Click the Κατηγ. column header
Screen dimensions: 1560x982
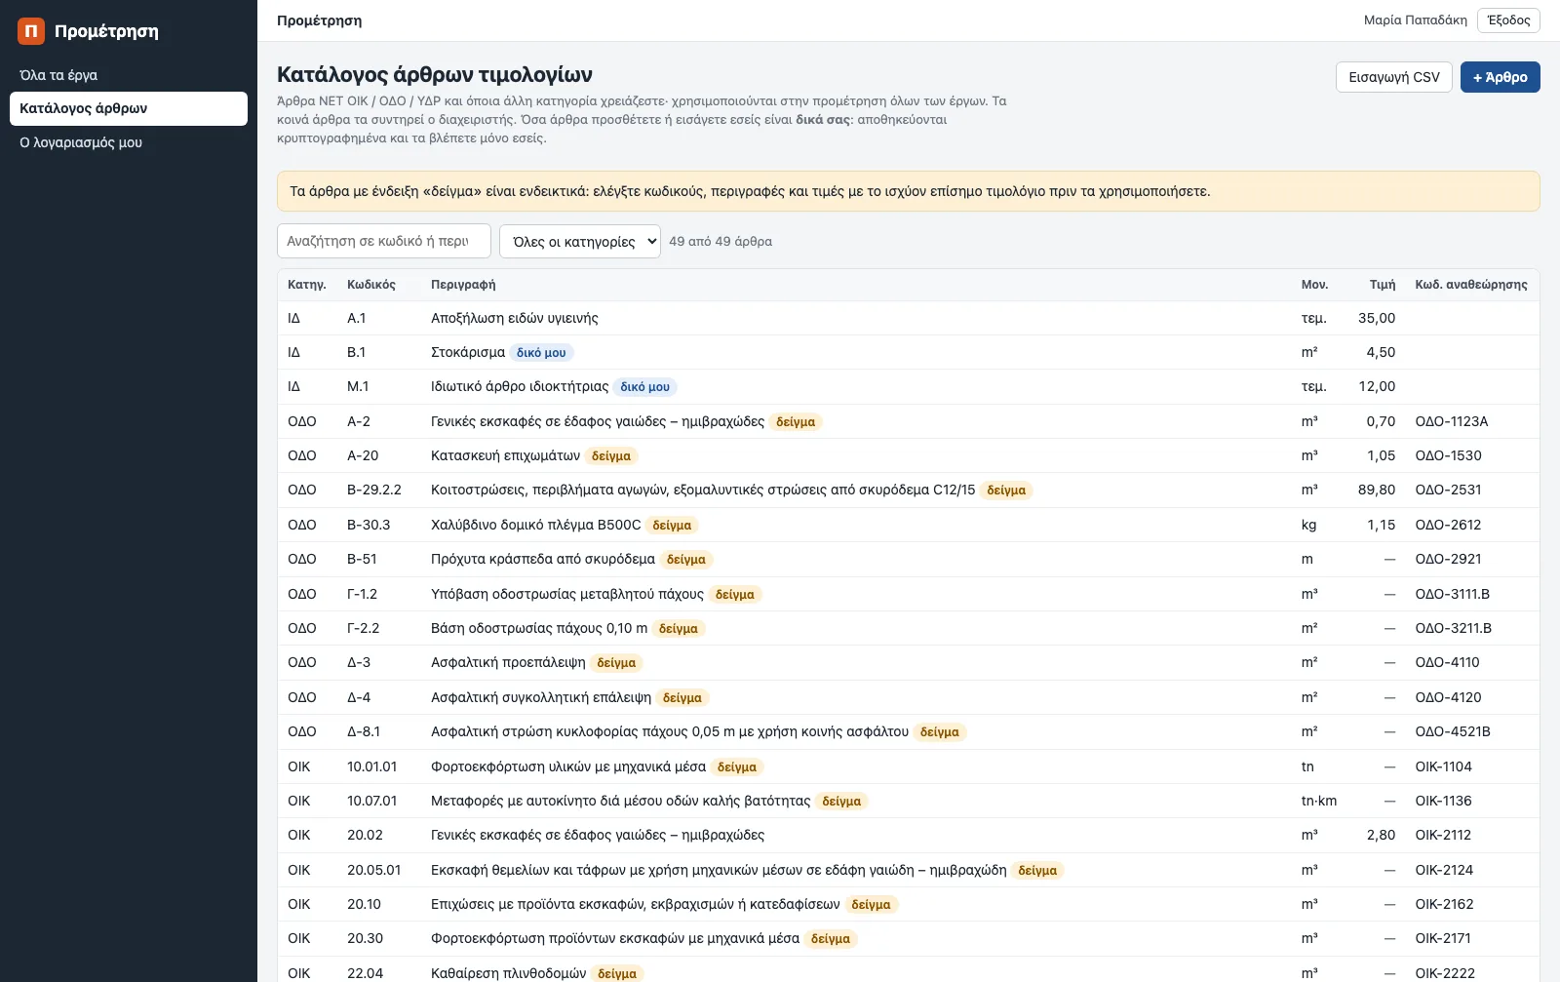coord(306,285)
